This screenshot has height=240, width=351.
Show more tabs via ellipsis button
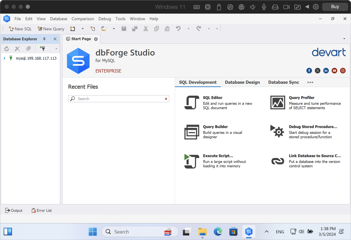click(x=310, y=82)
